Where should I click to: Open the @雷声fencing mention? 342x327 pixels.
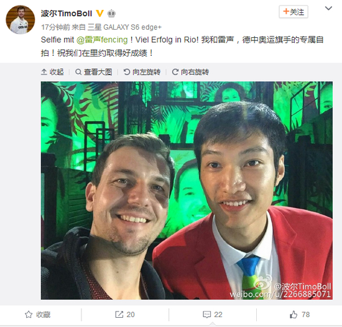pyautogui.click(x=102, y=40)
